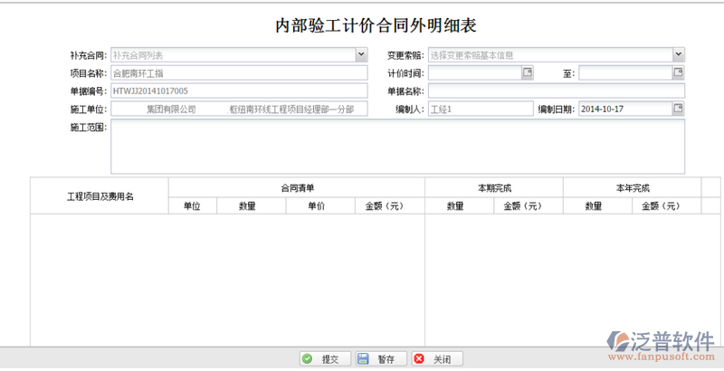Select the 工程项目及费用名 column header
Image resolution: width=724 pixels, height=371 pixels.
100,196
